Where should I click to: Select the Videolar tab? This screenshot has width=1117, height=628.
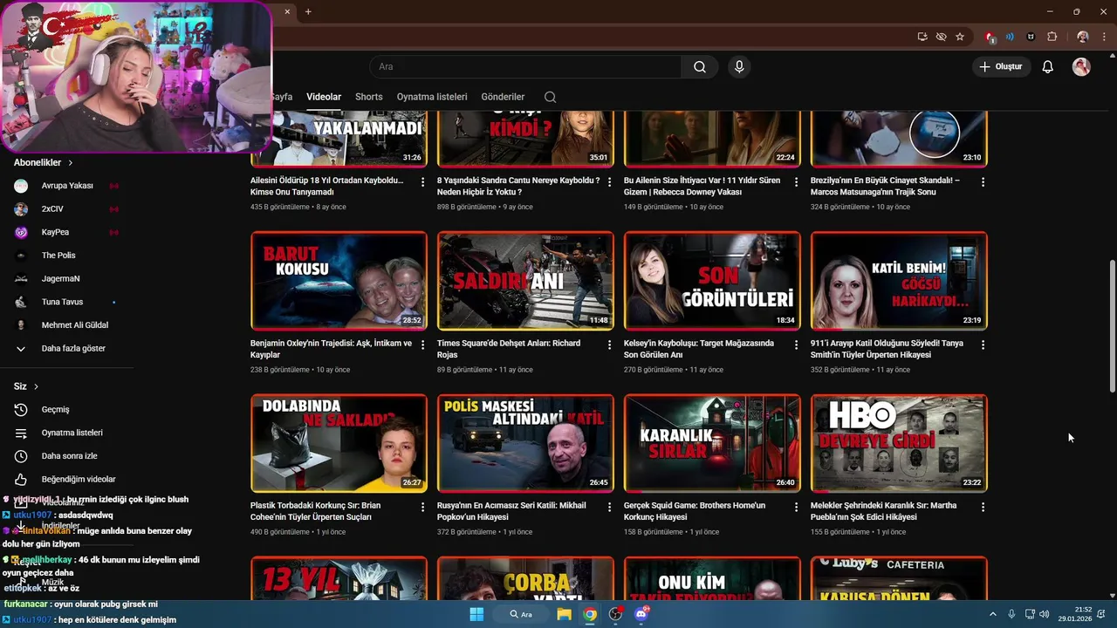tap(324, 97)
